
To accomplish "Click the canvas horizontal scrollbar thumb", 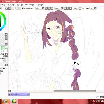I will (75, 91).
